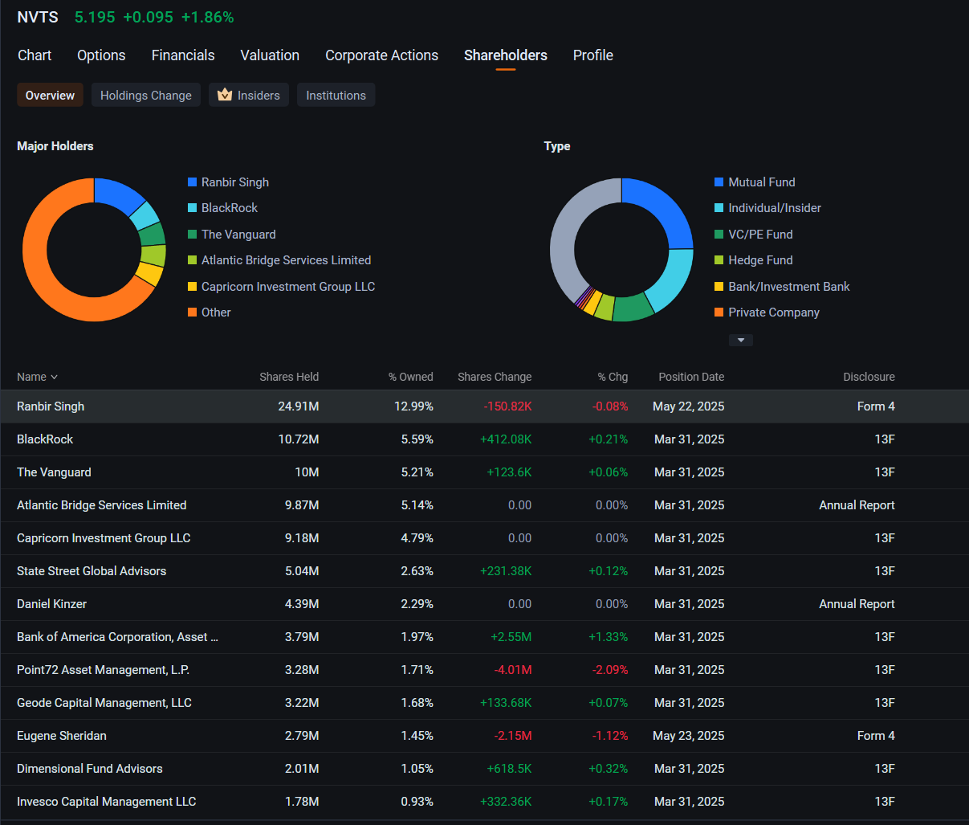969x825 pixels.
Task: Switch to the Options tab
Action: coord(101,55)
